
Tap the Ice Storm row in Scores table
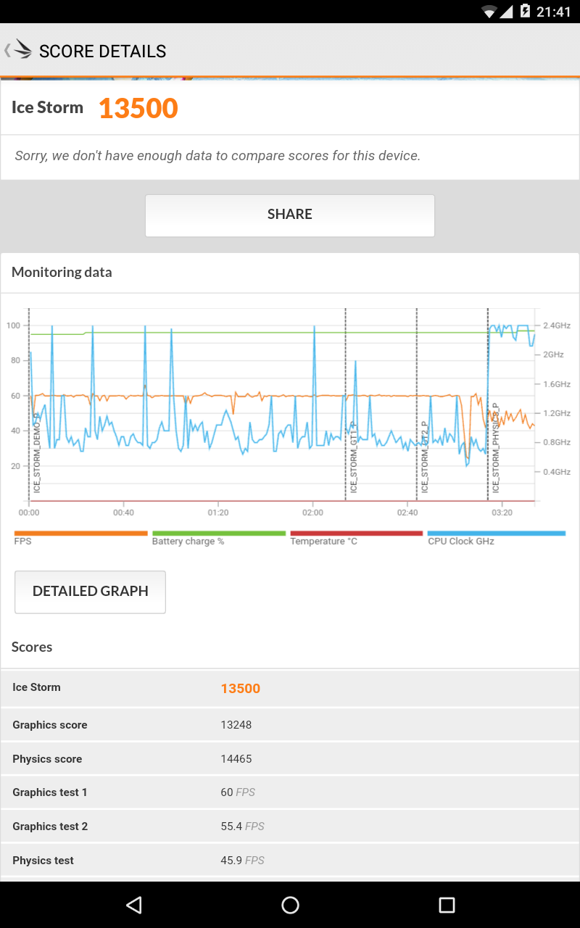(x=290, y=688)
